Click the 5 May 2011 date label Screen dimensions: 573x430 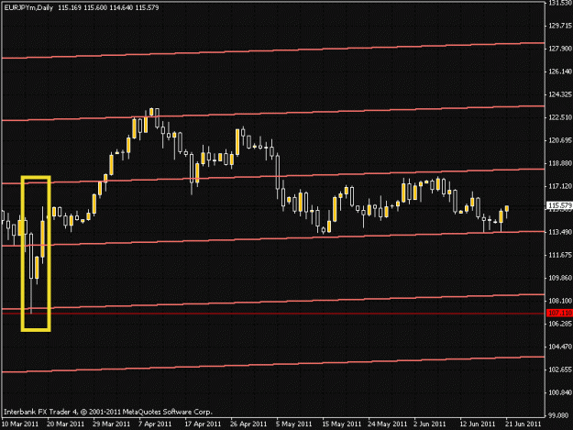pyautogui.click(x=293, y=424)
